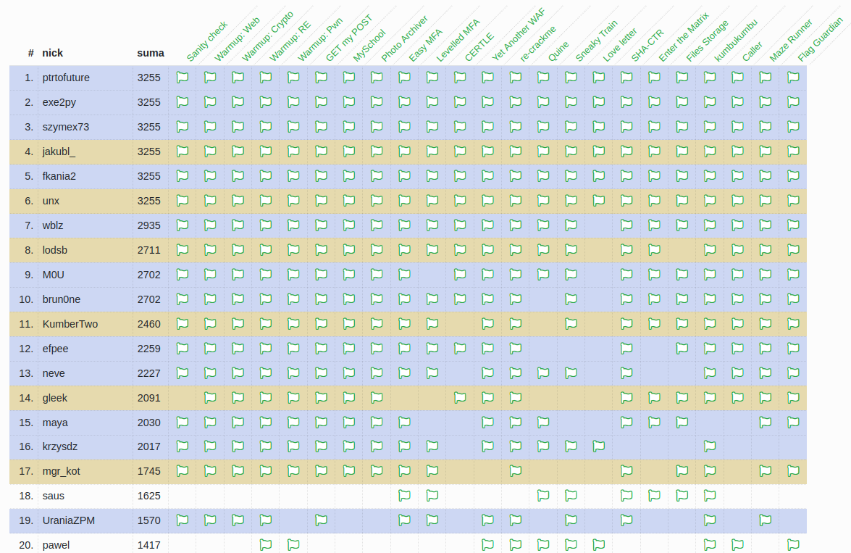
Task: Click brun0ne's re-crackme flag
Action: pyautogui.click(x=516, y=299)
